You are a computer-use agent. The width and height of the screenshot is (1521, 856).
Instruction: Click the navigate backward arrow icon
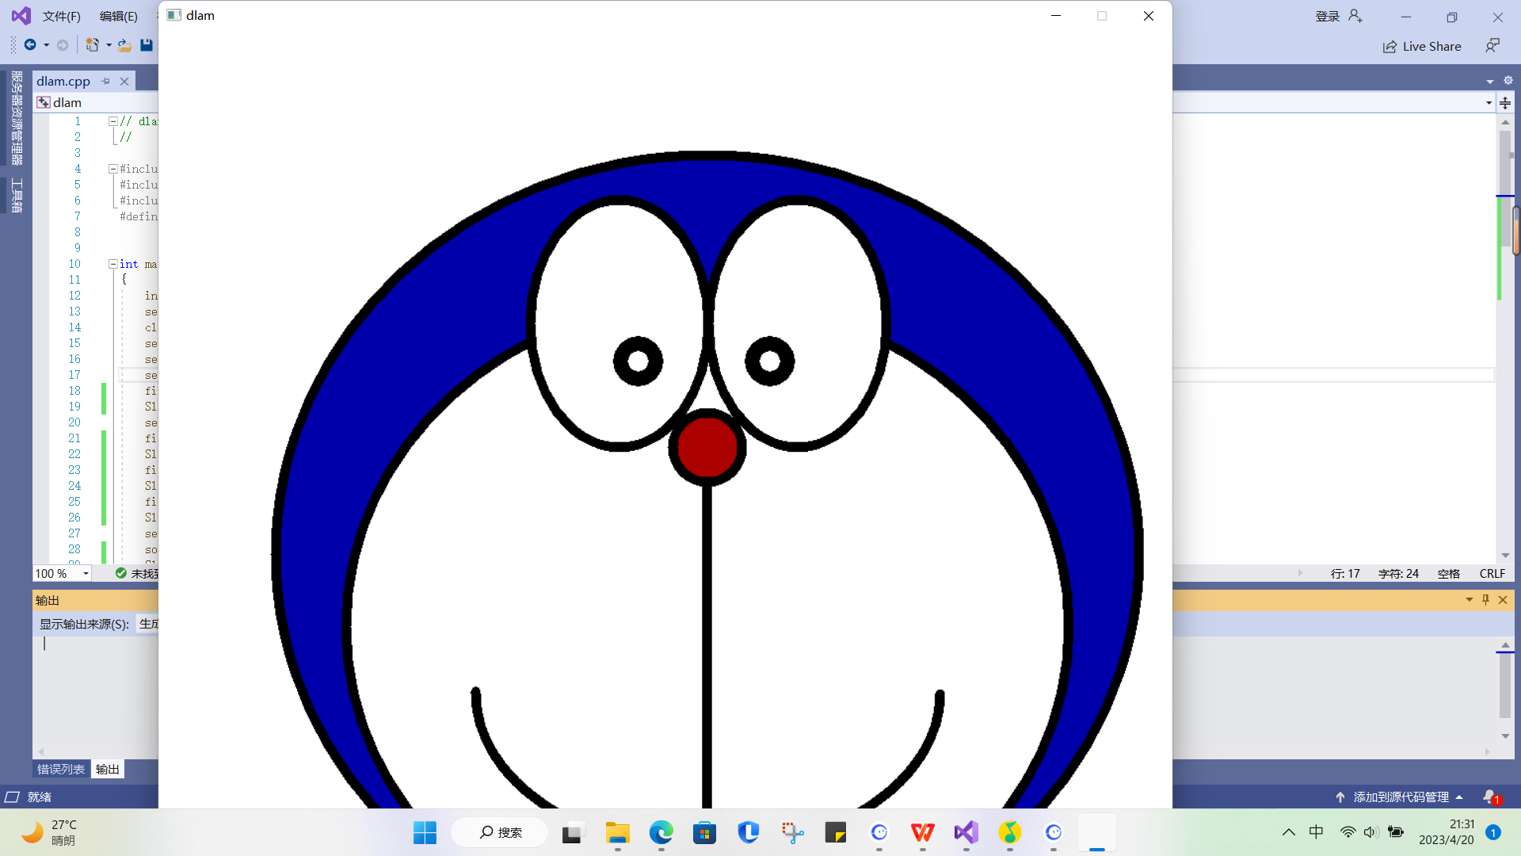pyautogui.click(x=30, y=45)
